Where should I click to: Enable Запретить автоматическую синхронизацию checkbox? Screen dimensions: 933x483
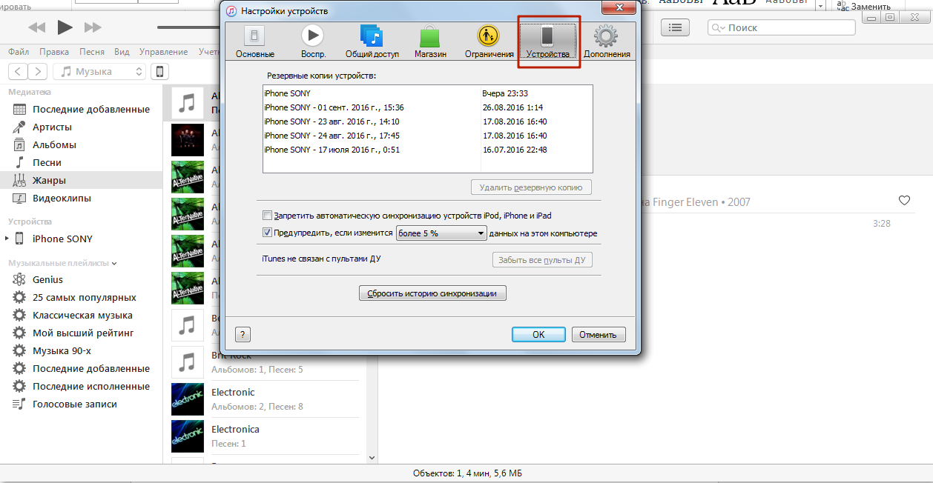click(x=268, y=216)
